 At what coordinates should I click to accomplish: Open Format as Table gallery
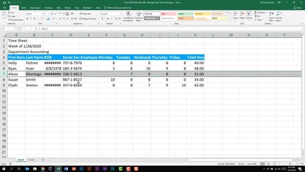click(x=139, y=16)
